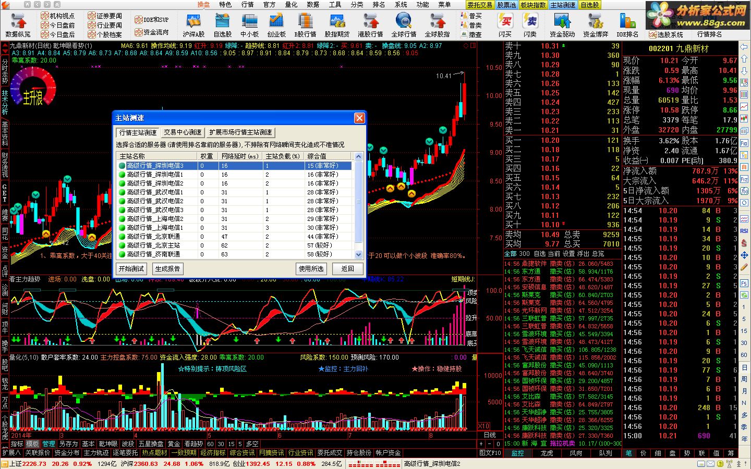The width and height of the screenshot is (751, 469).
Task: Select the 五星操盘 indicator tab
Action: (151, 444)
